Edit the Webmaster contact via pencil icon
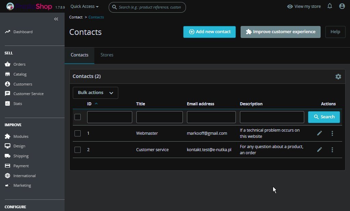 tap(320, 133)
